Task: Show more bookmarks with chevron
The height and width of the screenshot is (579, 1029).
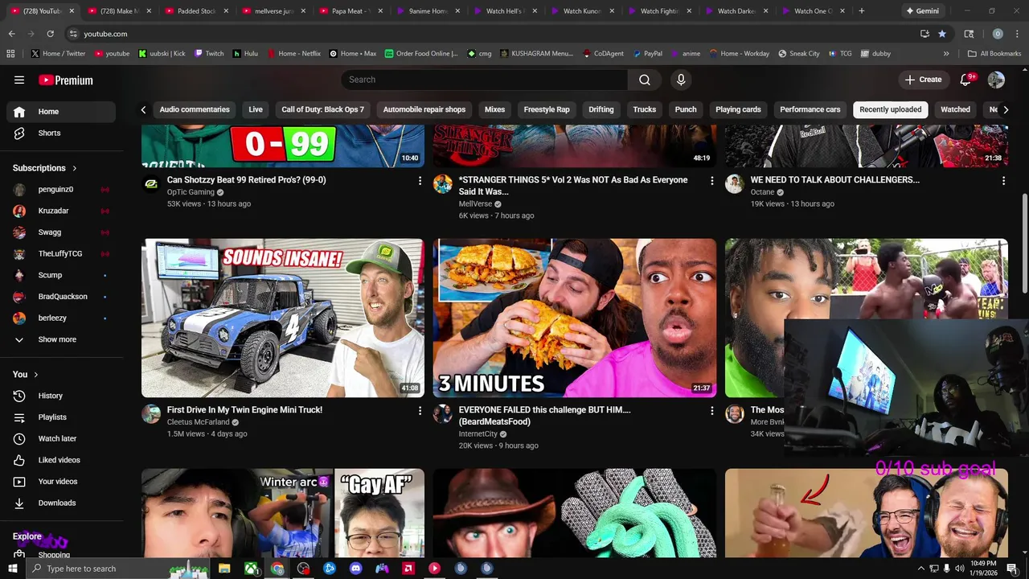Action: click(946, 53)
